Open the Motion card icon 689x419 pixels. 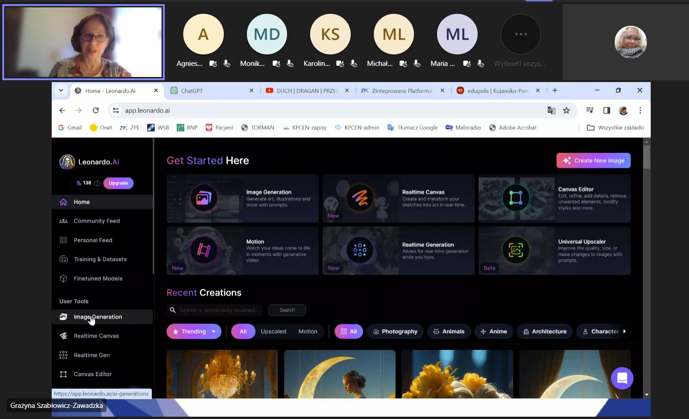click(204, 250)
